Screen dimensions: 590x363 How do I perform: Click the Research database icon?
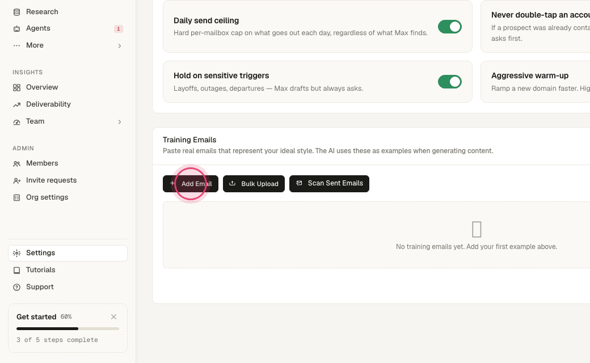[x=16, y=12]
